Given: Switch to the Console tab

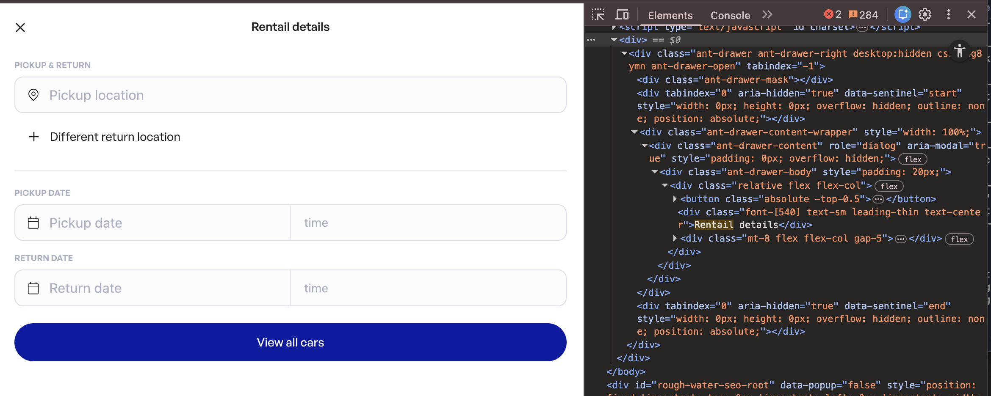Looking at the screenshot, I should coord(730,15).
